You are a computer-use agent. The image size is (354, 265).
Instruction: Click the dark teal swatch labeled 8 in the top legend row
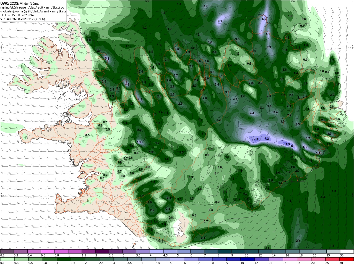225,251
